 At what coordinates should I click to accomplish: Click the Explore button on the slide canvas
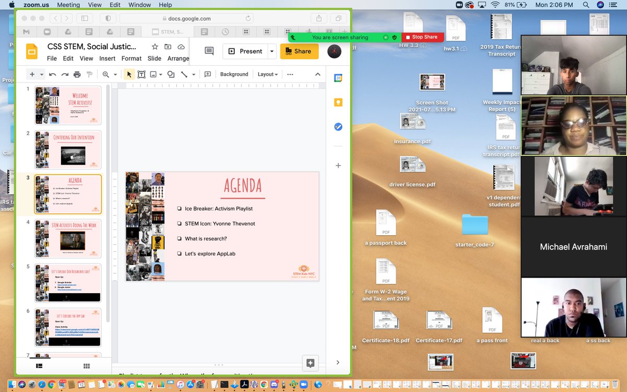310,363
